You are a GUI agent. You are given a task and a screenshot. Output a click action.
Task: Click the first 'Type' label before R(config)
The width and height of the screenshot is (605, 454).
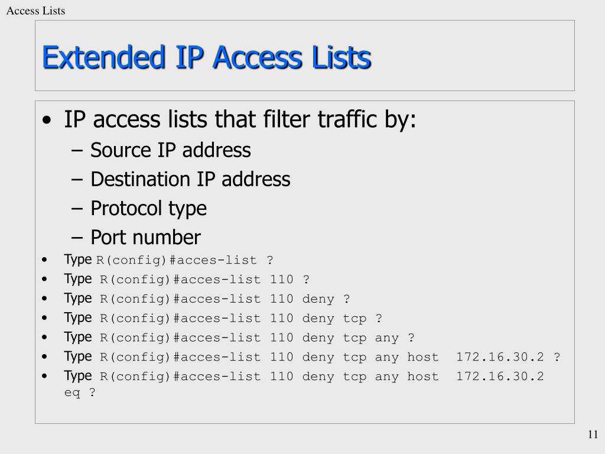[78, 259]
